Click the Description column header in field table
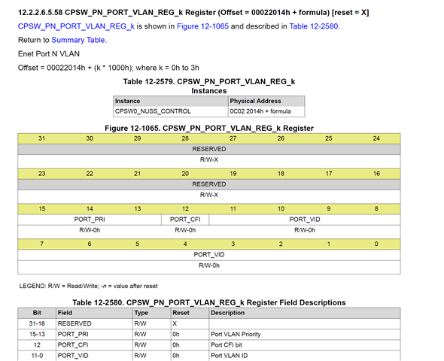444x361 pixels. click(305, 313)
